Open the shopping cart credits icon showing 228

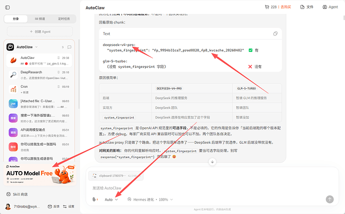coord(267,7)
